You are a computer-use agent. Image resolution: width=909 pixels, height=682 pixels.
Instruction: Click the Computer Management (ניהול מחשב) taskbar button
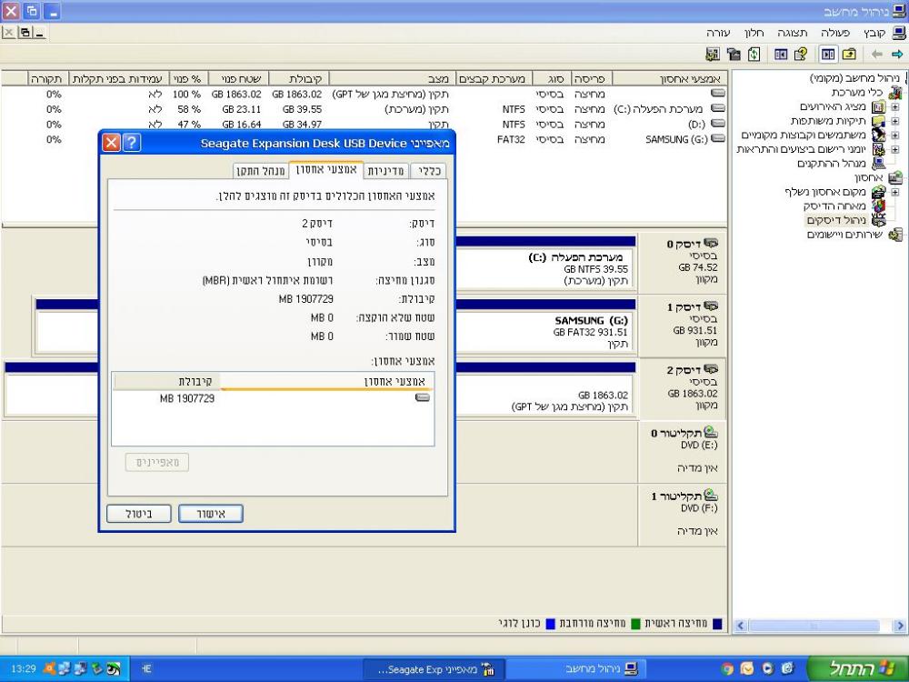tap(578, 669)
